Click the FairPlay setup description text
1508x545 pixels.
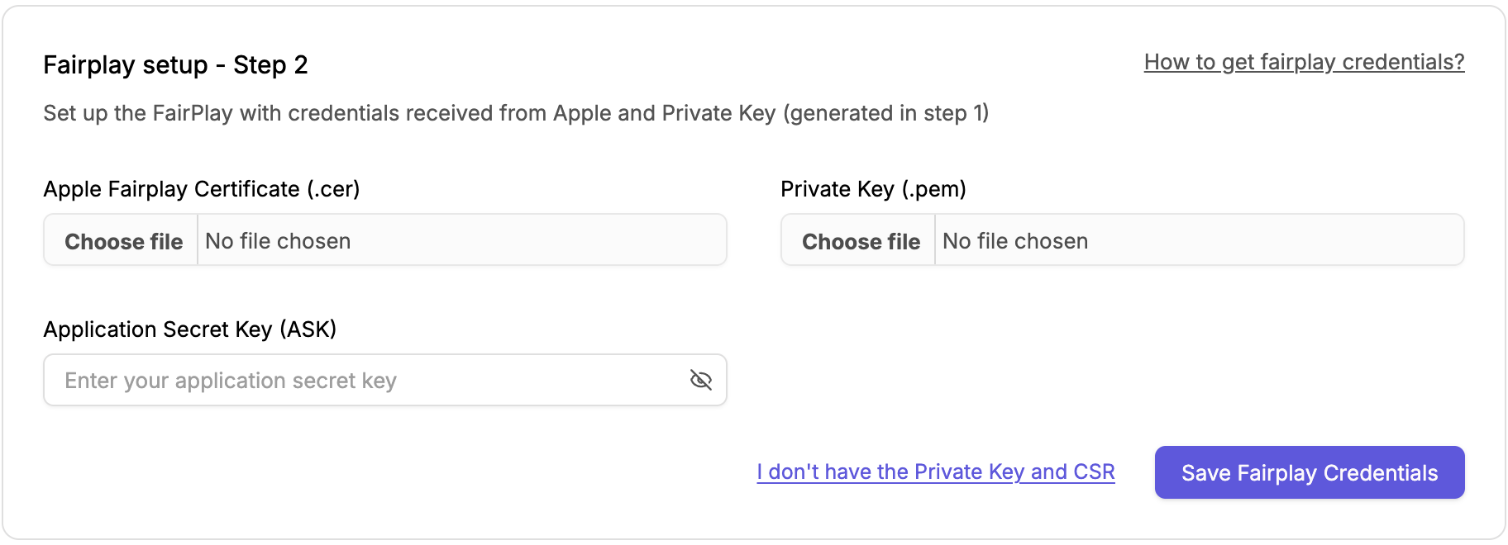[x=516, y=113]
